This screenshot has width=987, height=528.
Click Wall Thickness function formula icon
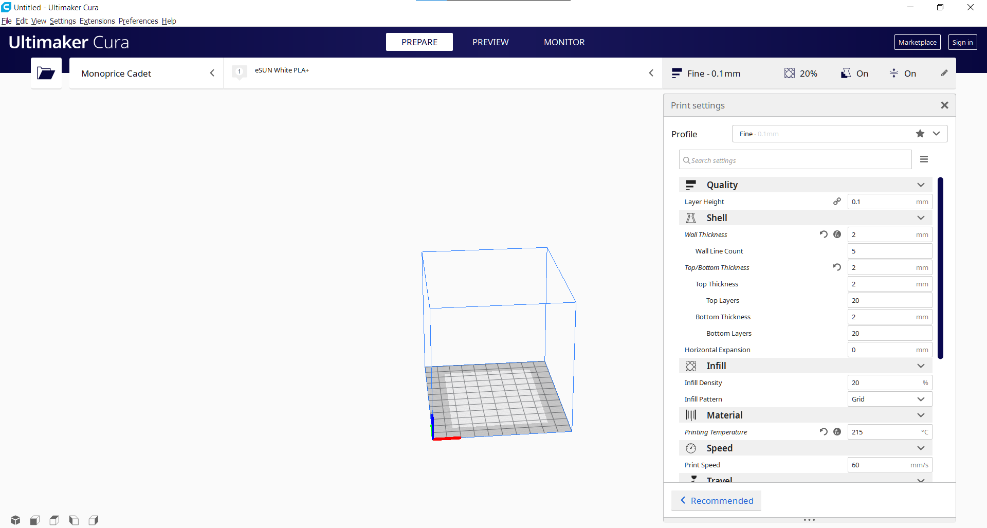(837, 234)
